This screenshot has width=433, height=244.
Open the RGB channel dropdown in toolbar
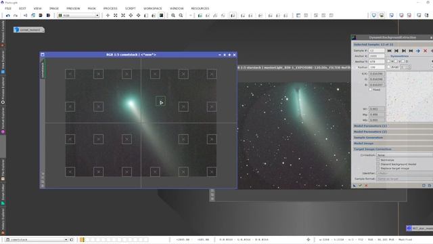[78, 16]
